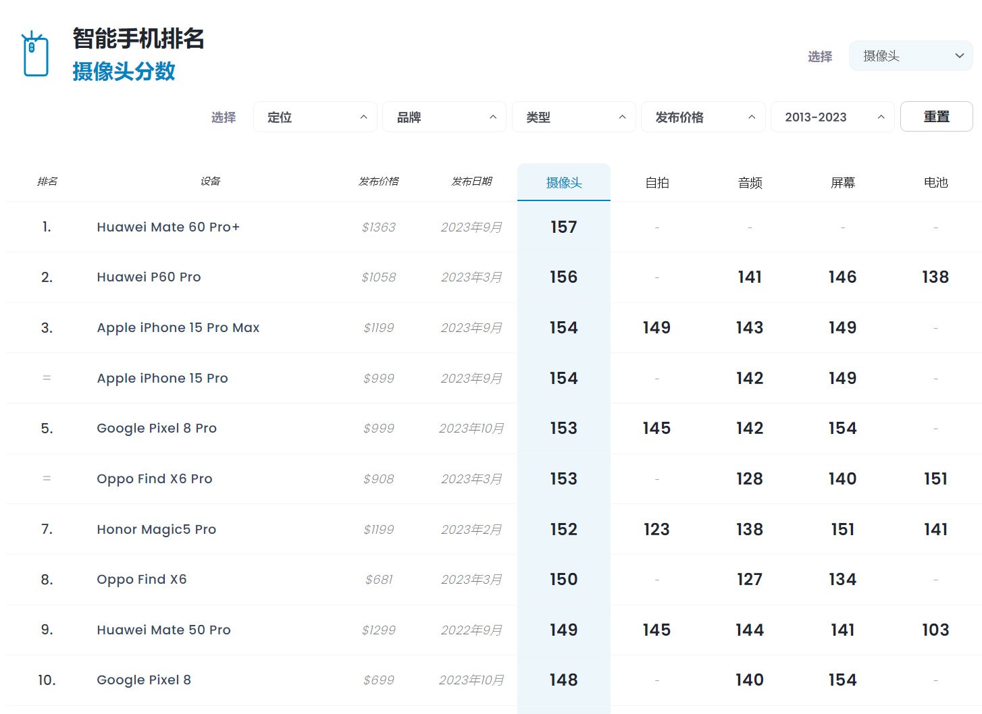
Task: Open the Huawei Mate 60 Pro+ entry
Action: coord(168,227)
